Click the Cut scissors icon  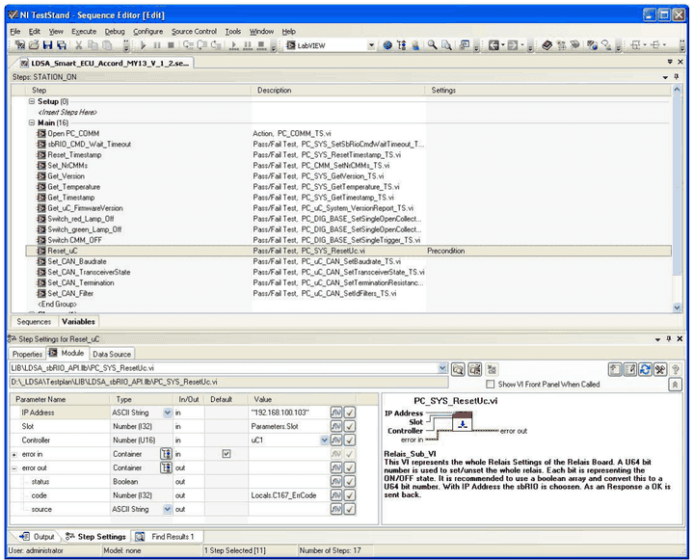point(79,45)
